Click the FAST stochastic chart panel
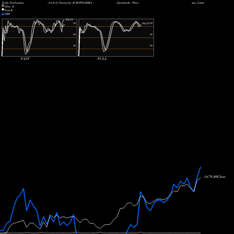This screenshot has height=234, width=234. coord(39,37)
